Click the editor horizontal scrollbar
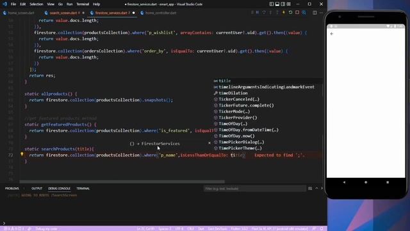This screenshot has width=410, height=231. [122, 182]
